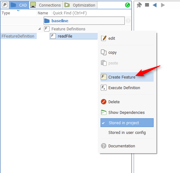Click the gray forward arrow icon
Screen dimensions: 180x173
[163, 5]
